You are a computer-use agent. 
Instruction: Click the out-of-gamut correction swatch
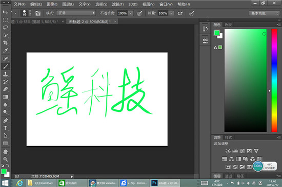[x=220, y=47]
